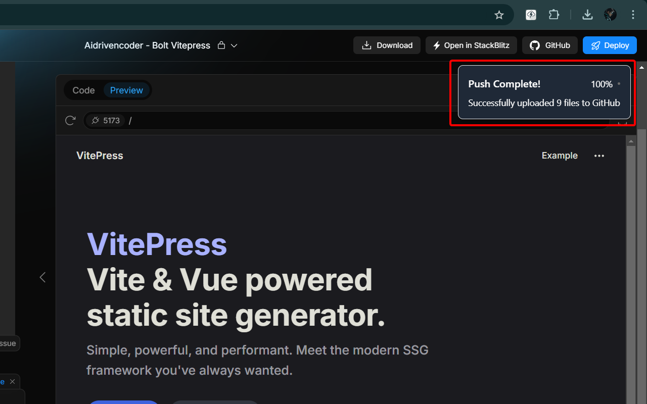Image resolution: width=647 pixels, height=404 pixels.
Task: Open the lightning bolt browser extension
Action: (x=531, y=15)
